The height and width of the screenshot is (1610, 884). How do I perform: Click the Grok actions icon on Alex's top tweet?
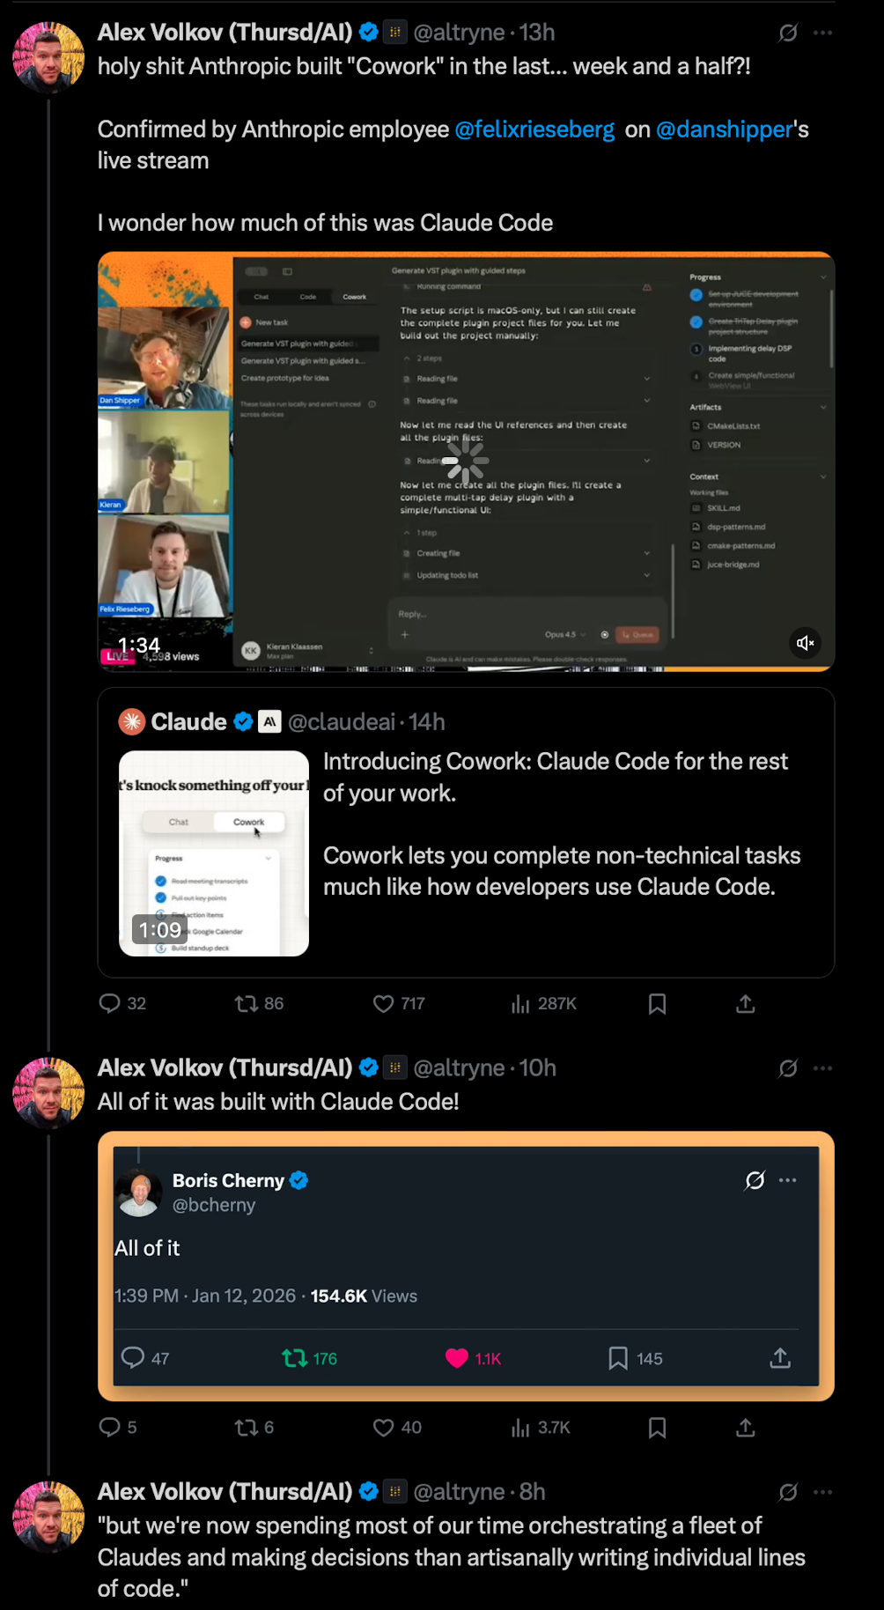[788, 33]
